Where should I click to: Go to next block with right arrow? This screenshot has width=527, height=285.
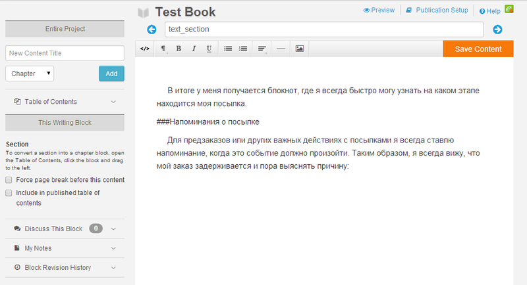(x=497, y=30)
